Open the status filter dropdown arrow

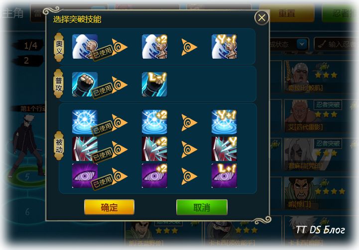pyautogui.click(x=302, y=44)
